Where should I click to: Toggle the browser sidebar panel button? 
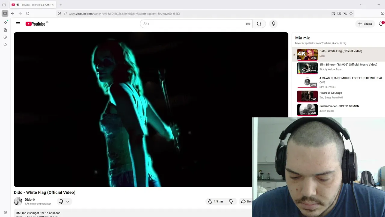click(x=5, y=14)
